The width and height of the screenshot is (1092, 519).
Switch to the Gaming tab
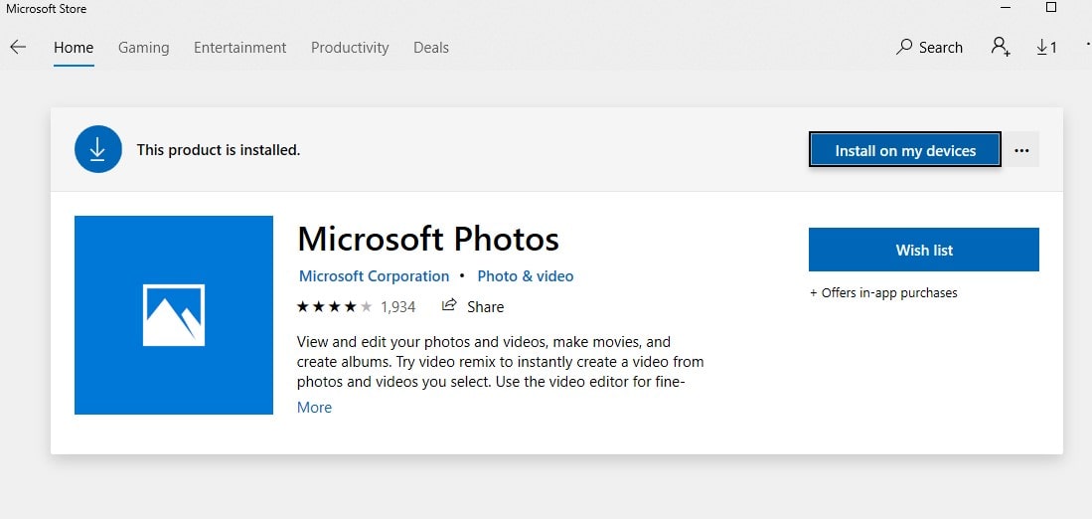[x=143, y=48]
